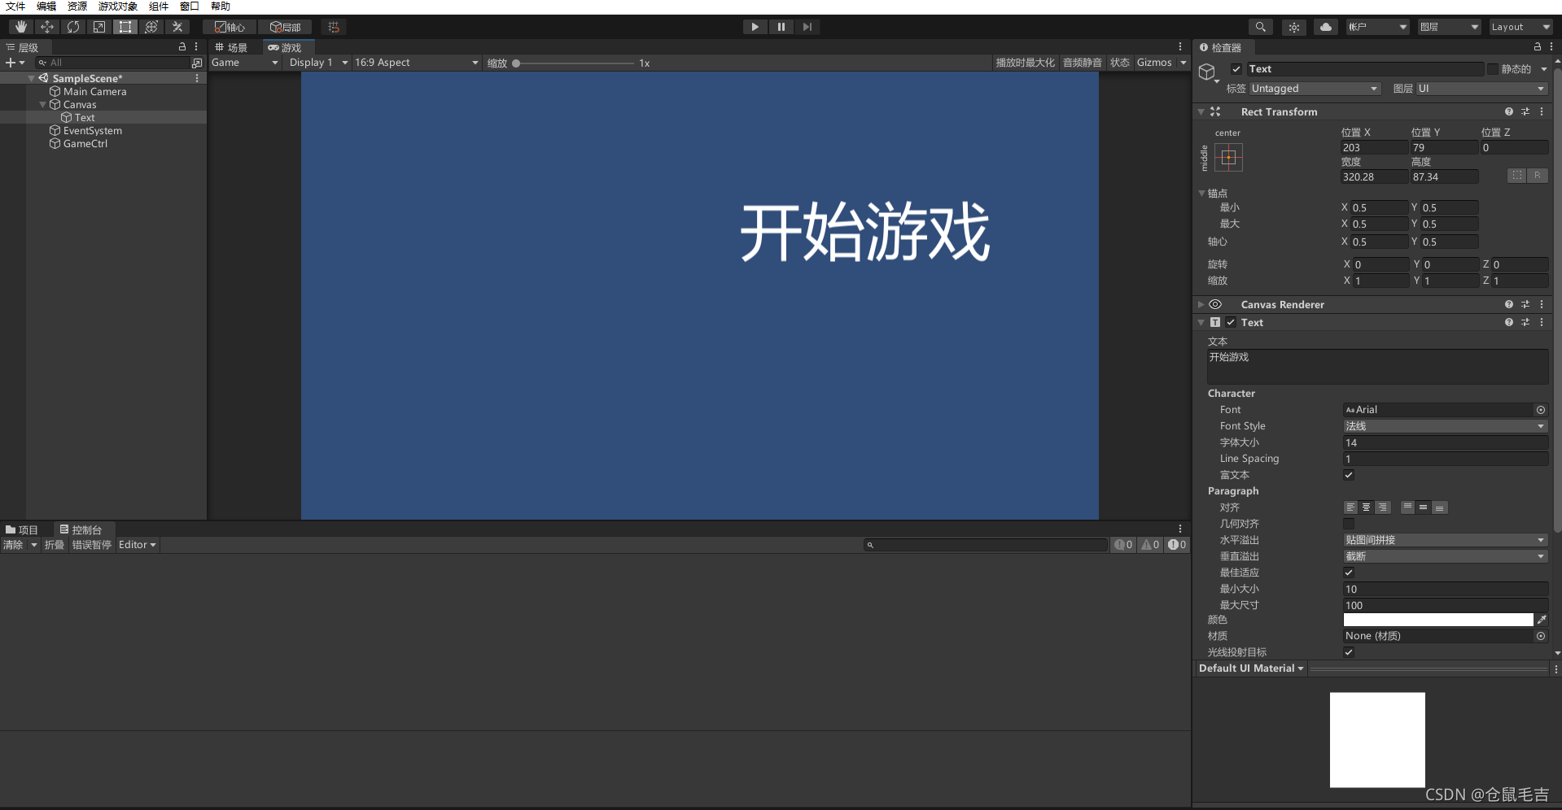Open the 游戏对象 (GameObject) menu

(x=118, y=7)
